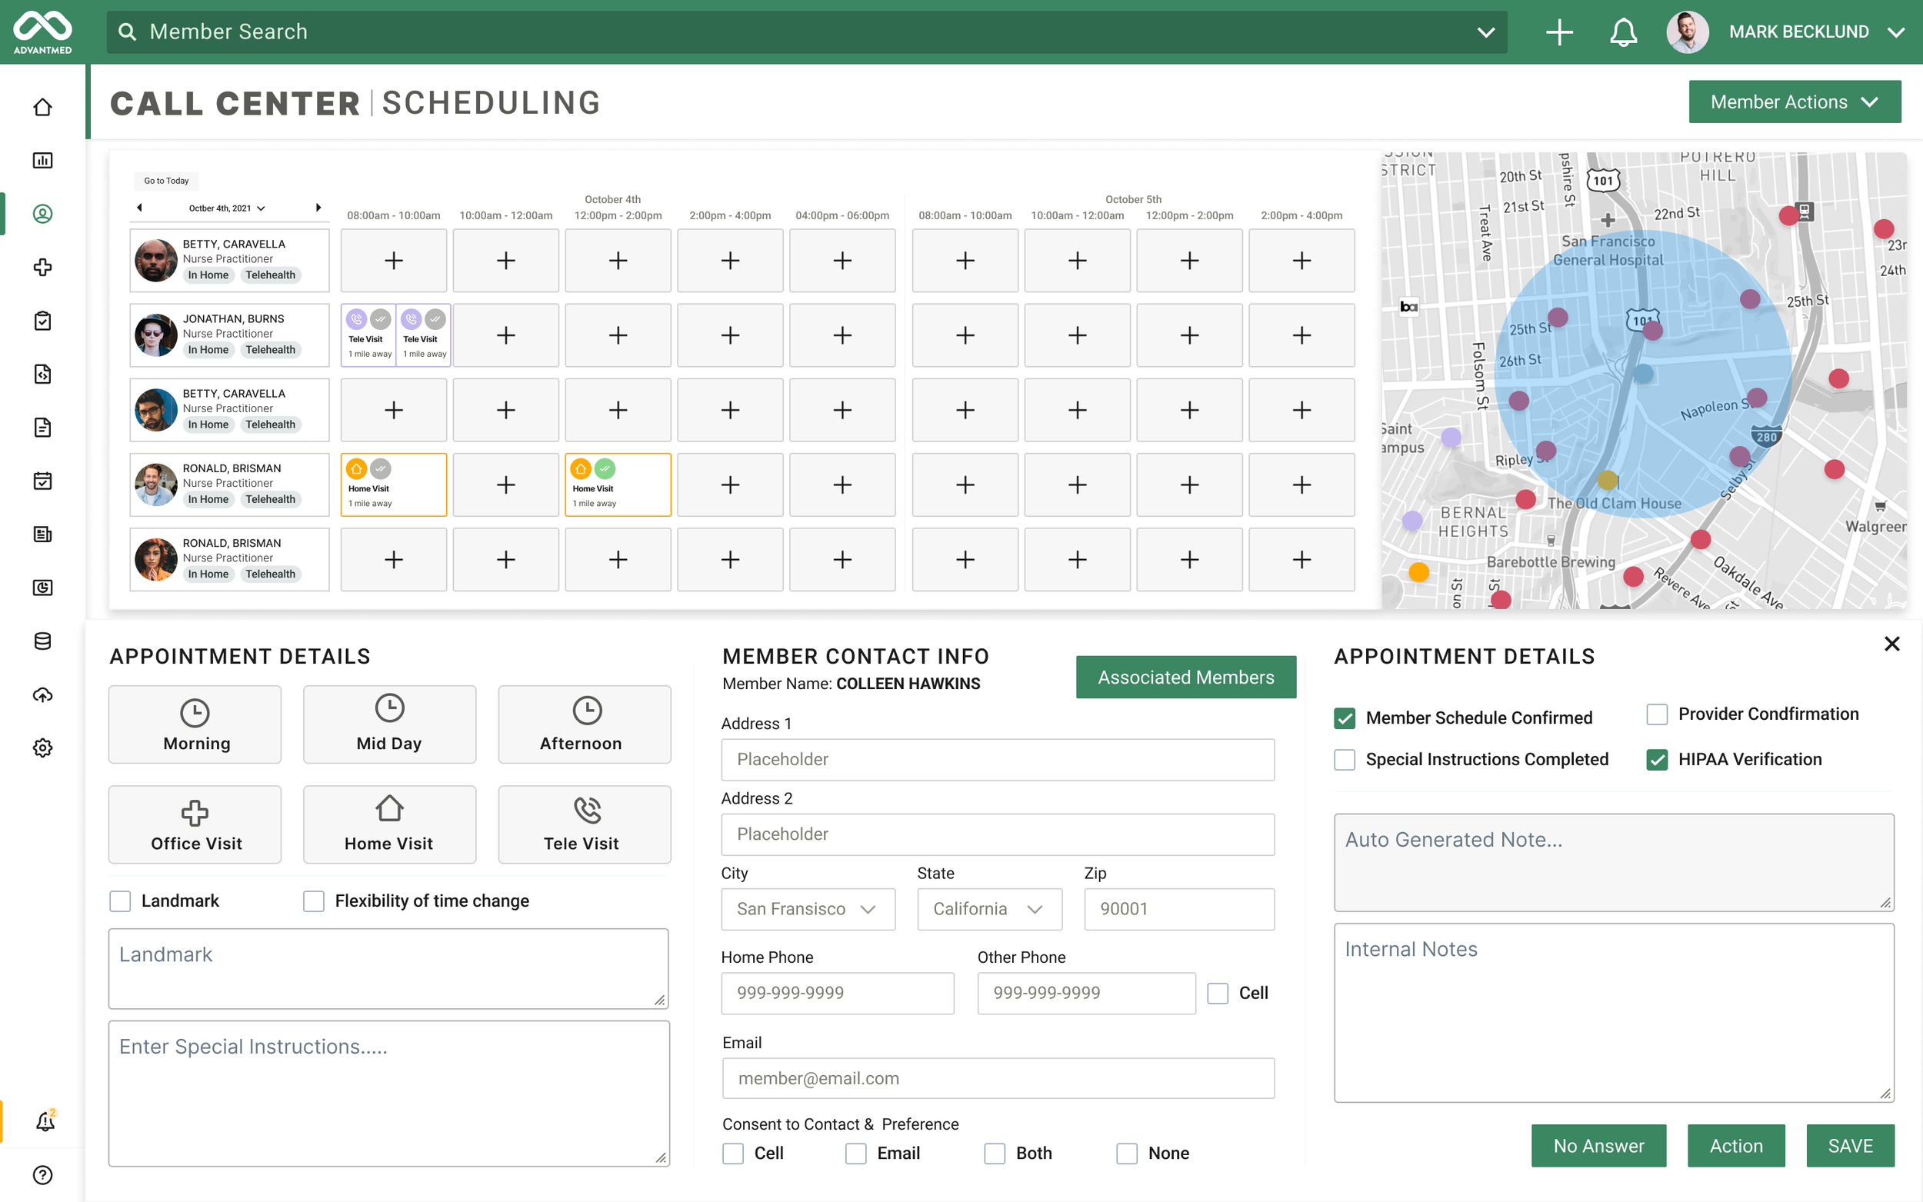
Task: Click the cloud upload sidebar icon
Action: coord(43,694)
